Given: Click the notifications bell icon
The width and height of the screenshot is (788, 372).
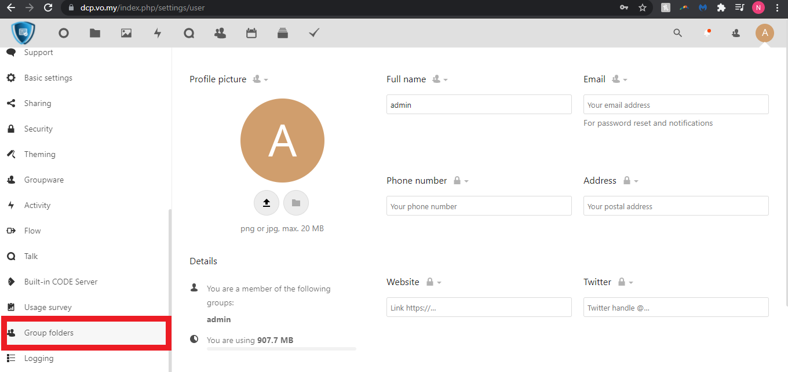Looking at the screenshot, I should click(x=707, y=33).
